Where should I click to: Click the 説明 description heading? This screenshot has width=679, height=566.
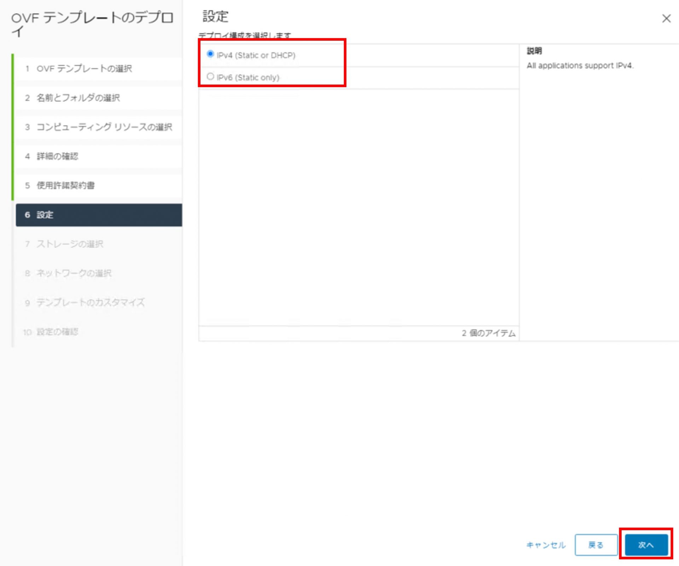(x=534, y=51)
